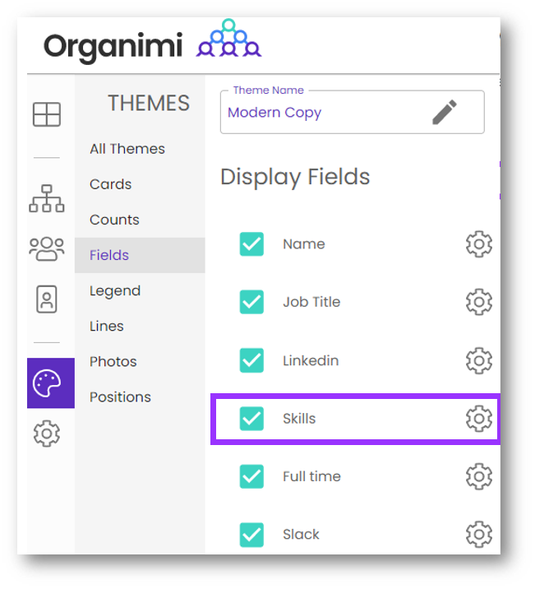Uncheck the Name display field checkbox
535x589 pixels.
pos(252,244)
